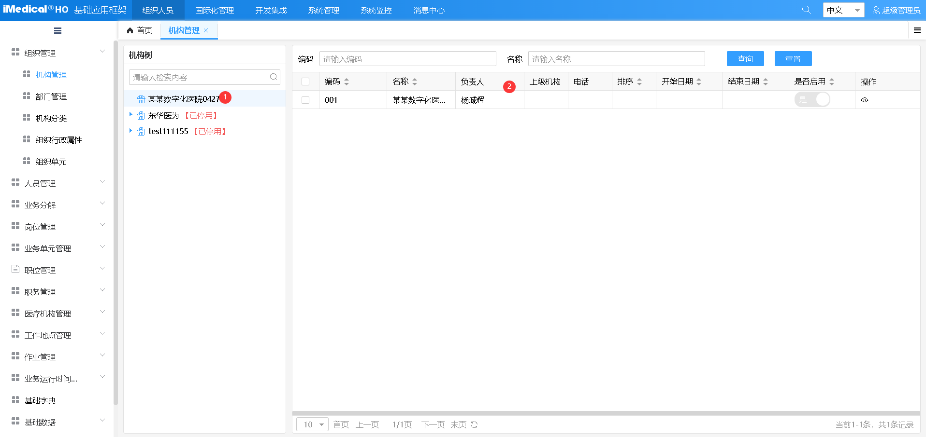
Task: Check the select-all checkbox in table header
Action: (x=305, y=82)
